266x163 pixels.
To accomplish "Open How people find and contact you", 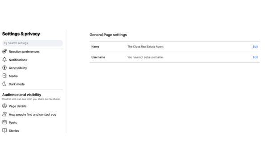I will tap(32, 114).
